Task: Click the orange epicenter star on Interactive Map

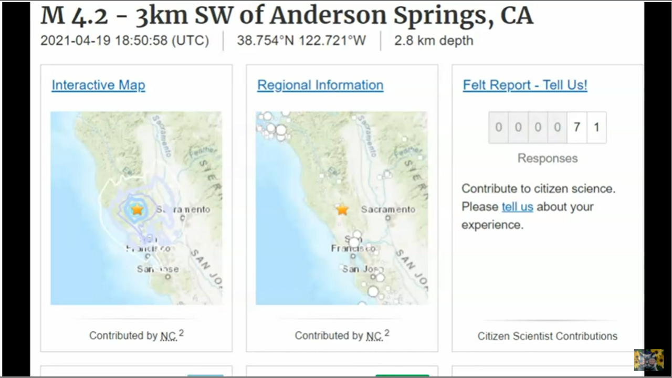Action: [x=137, y=209]
